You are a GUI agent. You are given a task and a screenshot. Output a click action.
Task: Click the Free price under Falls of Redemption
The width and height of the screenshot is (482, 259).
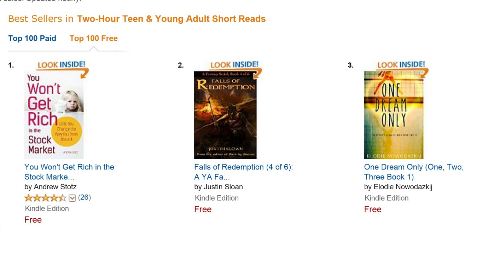pos(203,209)
